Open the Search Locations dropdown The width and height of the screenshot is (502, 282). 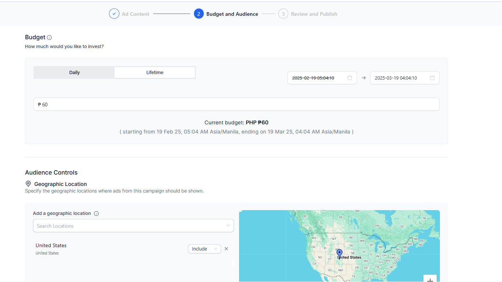pos(133,226)
